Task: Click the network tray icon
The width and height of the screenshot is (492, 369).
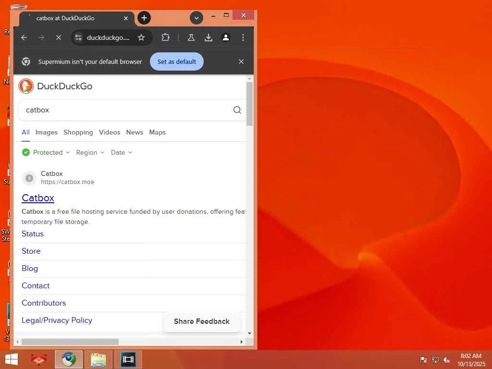Action: point(435,359)
